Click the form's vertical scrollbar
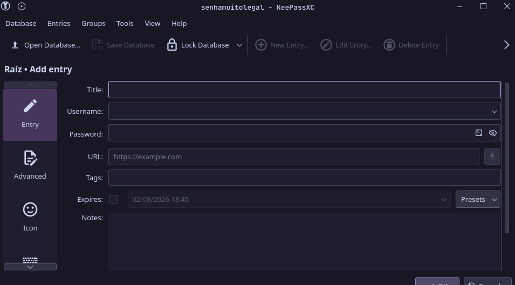The image size is (515, 285). (x=507, y=158)
